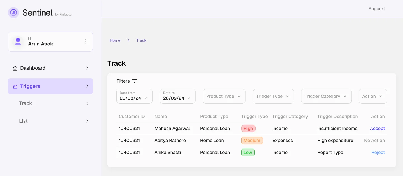Click the user avatar icon
The width and height of the screenshot is (403, 176).
18,42
